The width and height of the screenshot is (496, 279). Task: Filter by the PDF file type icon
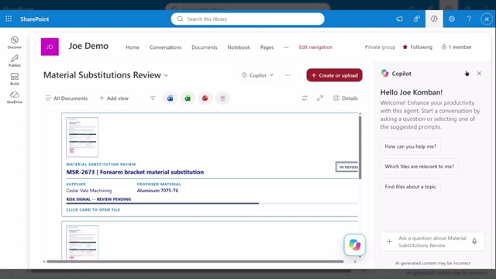222,98
